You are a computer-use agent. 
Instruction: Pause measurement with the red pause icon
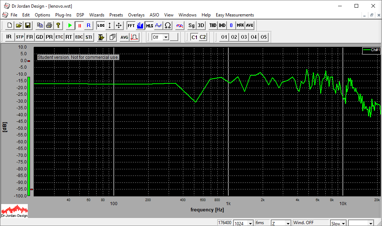pos(79,25)
